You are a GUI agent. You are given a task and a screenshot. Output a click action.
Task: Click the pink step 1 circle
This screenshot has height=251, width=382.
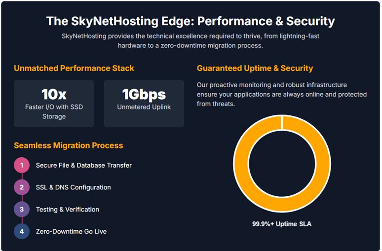pos(22,165)
